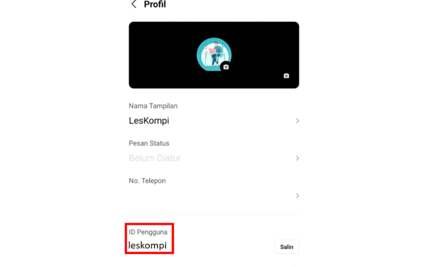Tap the divider line above ID Pengguna
The height and width of the screenshot is (267, 428).
point(214,214)
